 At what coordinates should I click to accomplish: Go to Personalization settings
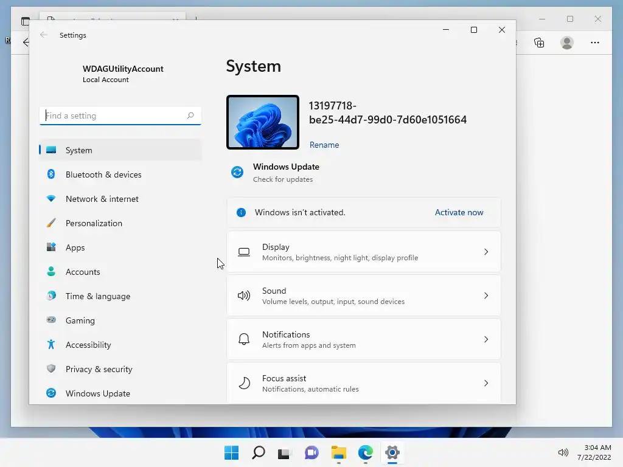coord(120,223)
